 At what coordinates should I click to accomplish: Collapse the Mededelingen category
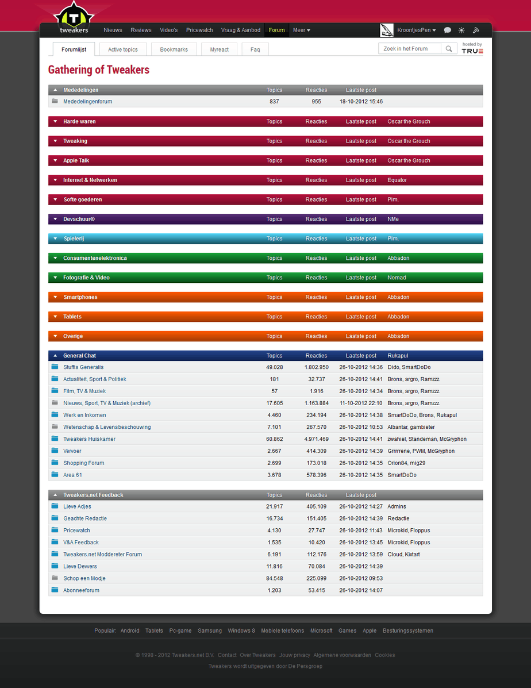pyautogui.click(x=55, y=90)
